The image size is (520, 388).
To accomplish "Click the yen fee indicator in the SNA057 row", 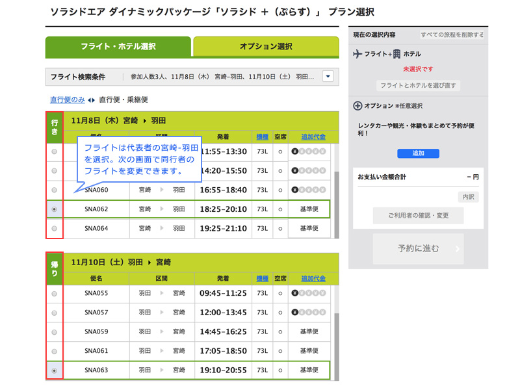I will coord(309,313).
